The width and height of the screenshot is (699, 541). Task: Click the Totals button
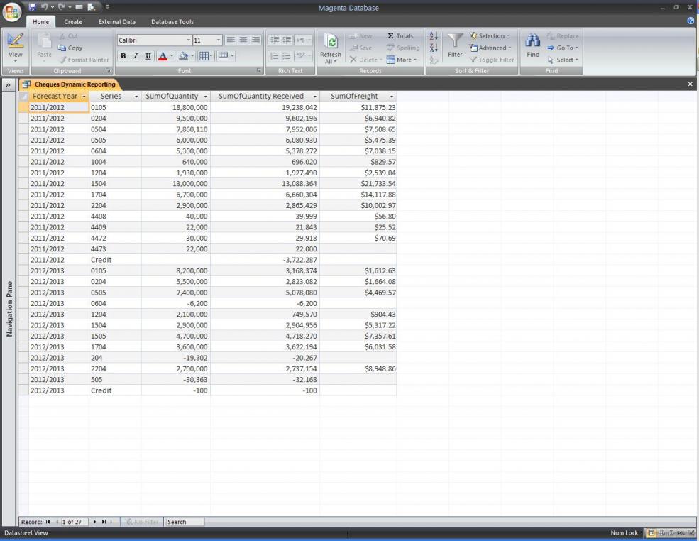[x=400, y=35]
